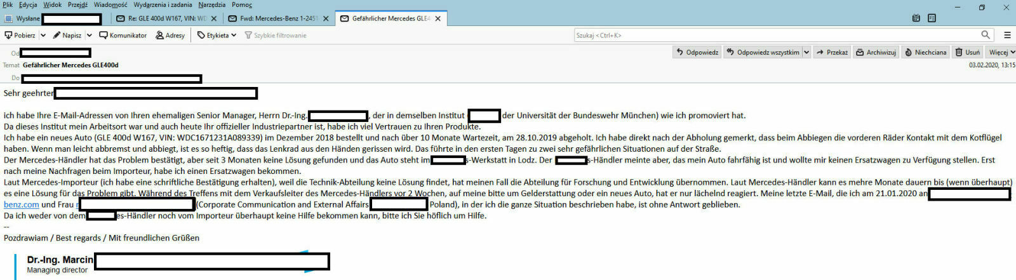Screen dimensions: 1016x280
Task: Click the 'Sehr geehrter' salutation text
Action: pyautogui.click(x=29, y=93)
